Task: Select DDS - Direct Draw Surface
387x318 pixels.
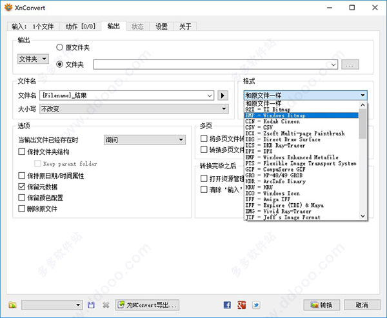Action: pos(301,139)
